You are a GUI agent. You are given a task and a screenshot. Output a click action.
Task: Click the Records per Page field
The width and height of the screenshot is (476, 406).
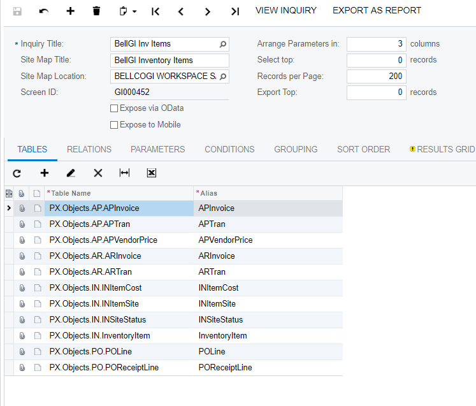(x=376, y=76)
